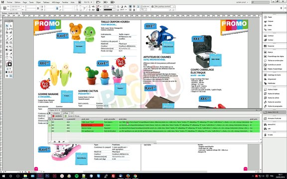Open the Annuaire ProdActual panel
This screenshot has width=287, height=179.
pos(274,118)
